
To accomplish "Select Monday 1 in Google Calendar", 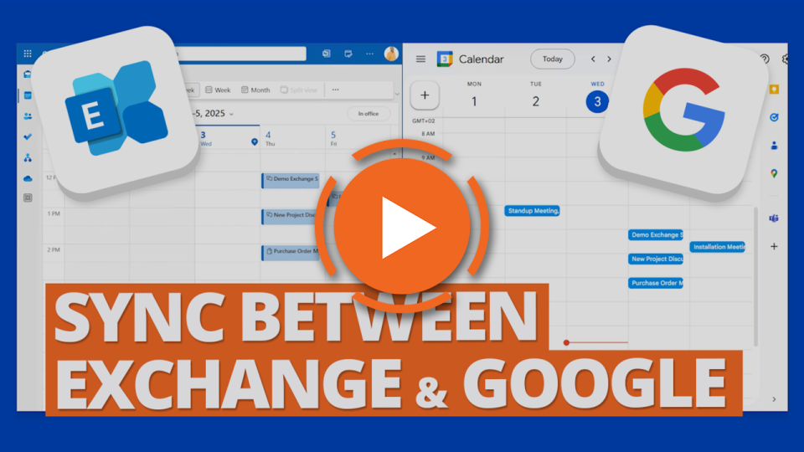I will point(474,101).
